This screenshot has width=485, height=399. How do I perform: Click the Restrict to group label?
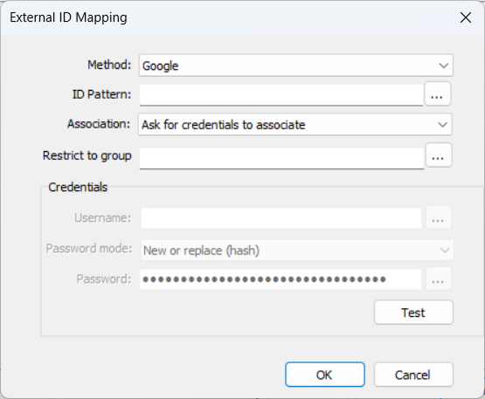tap(87, 155)
